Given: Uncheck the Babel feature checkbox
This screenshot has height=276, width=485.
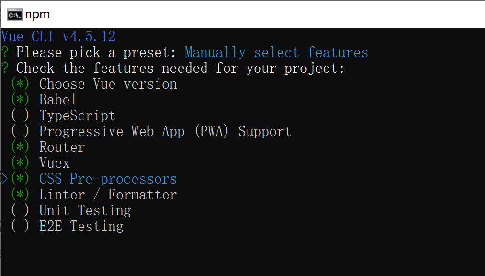Looking at the screenshot, I should 20,100.
